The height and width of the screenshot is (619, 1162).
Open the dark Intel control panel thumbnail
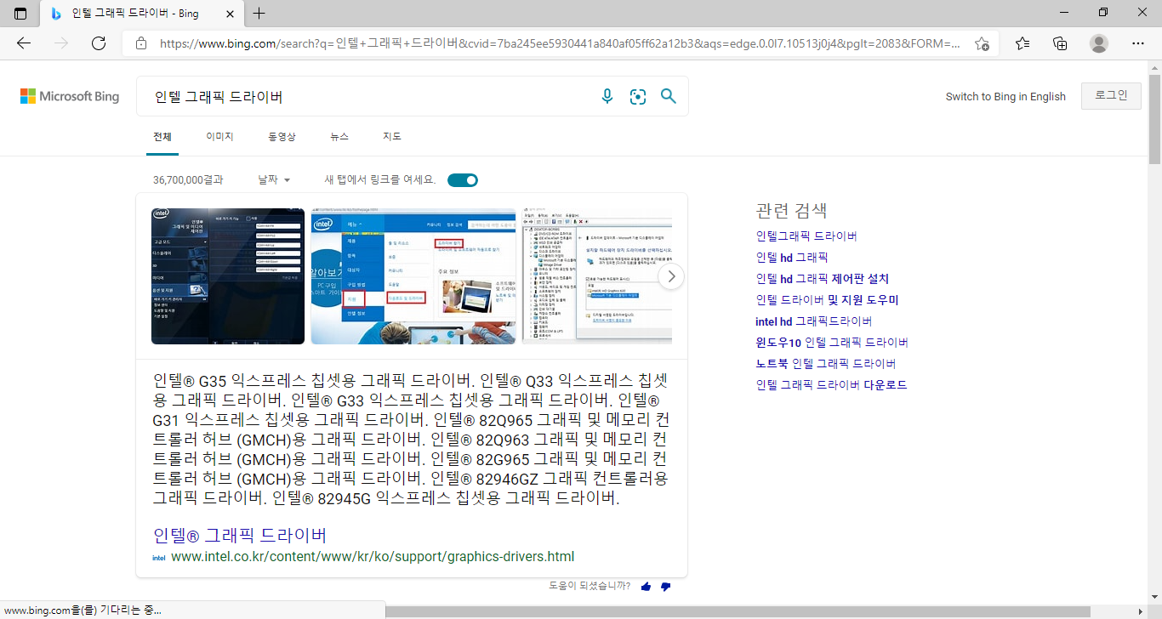coord(228,276)
